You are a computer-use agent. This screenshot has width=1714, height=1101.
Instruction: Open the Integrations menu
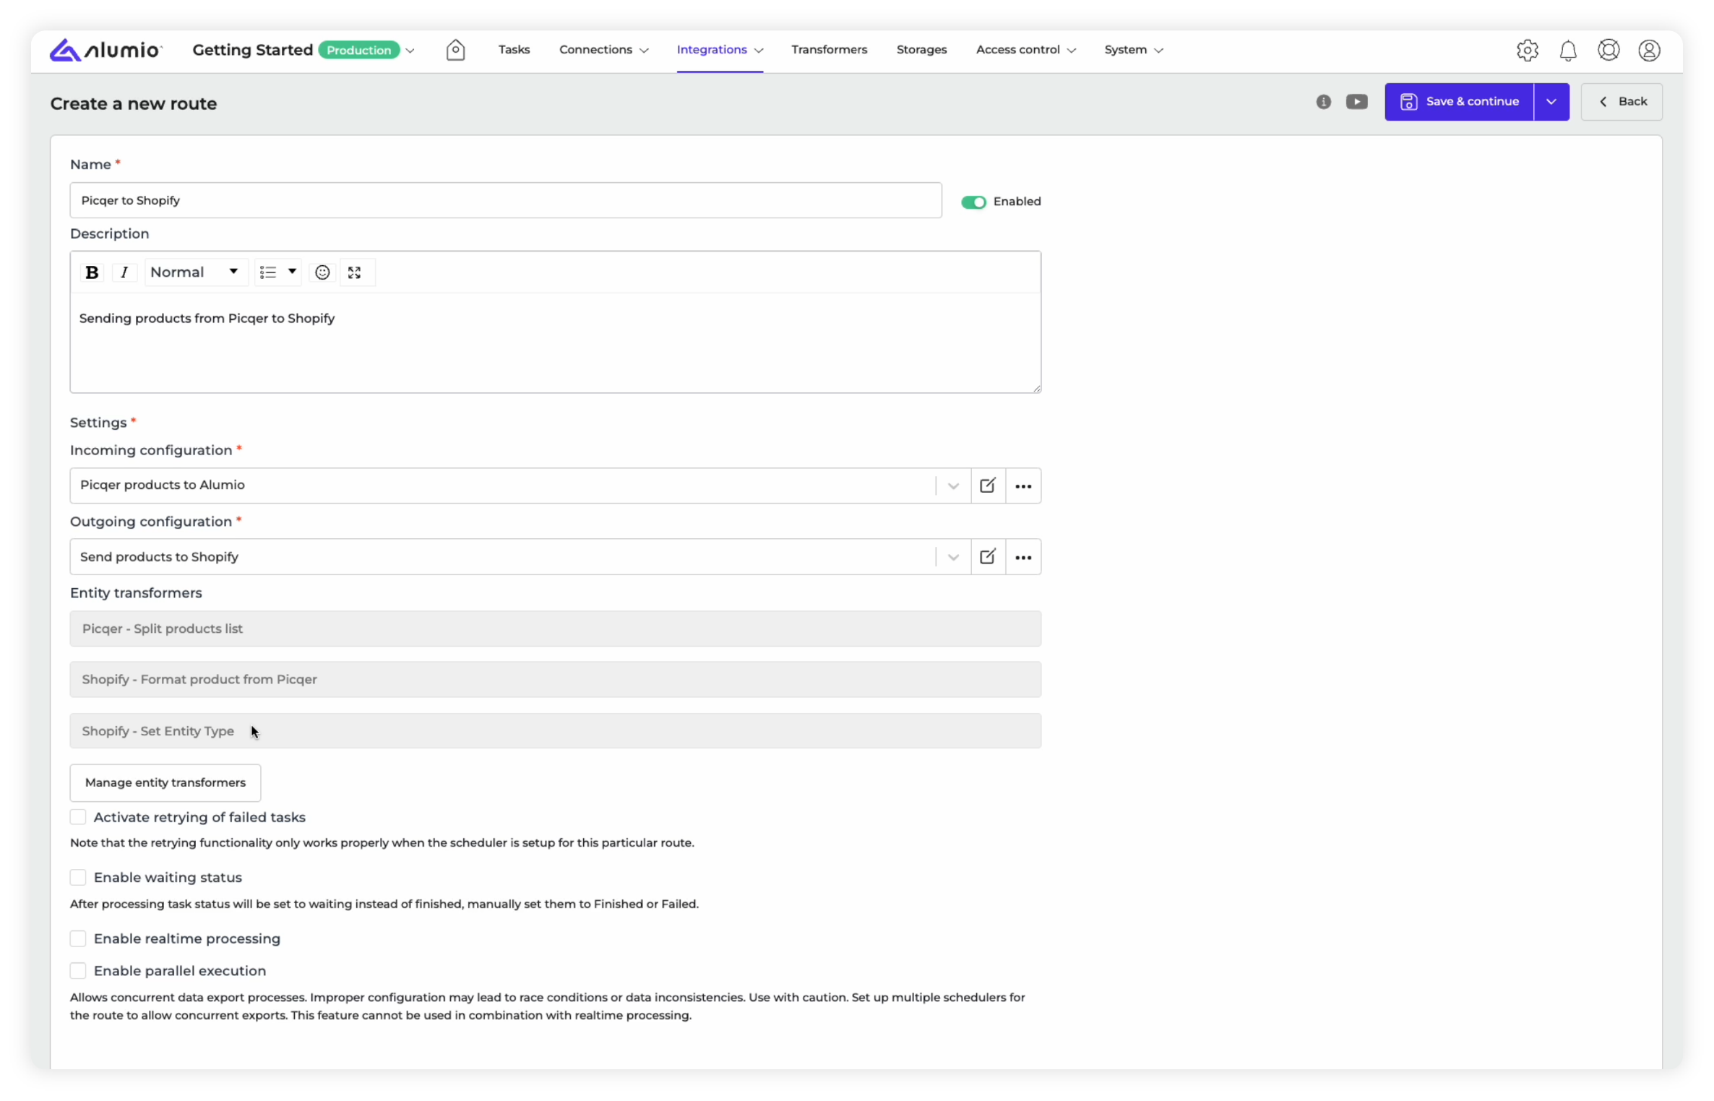720,50
